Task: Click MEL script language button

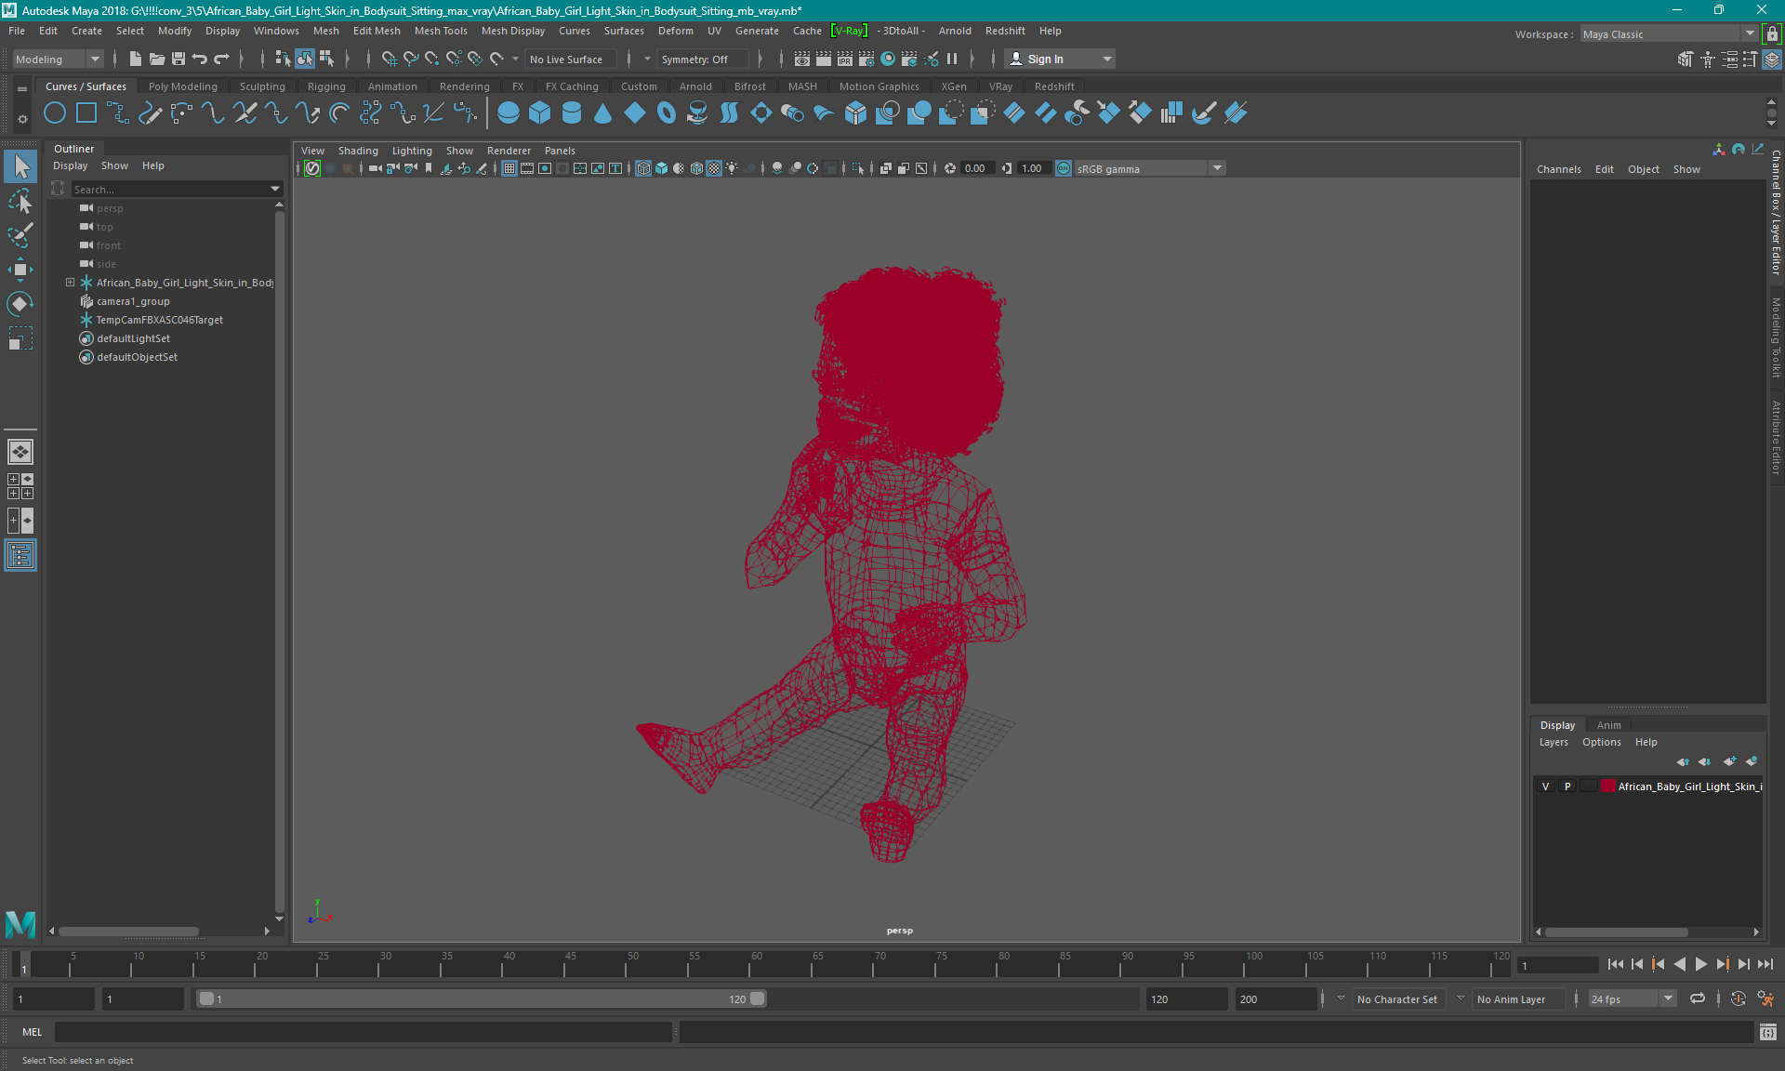Action: (33, 1032)
